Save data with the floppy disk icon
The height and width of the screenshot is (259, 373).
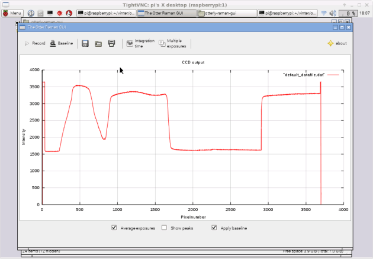[85, 43]
